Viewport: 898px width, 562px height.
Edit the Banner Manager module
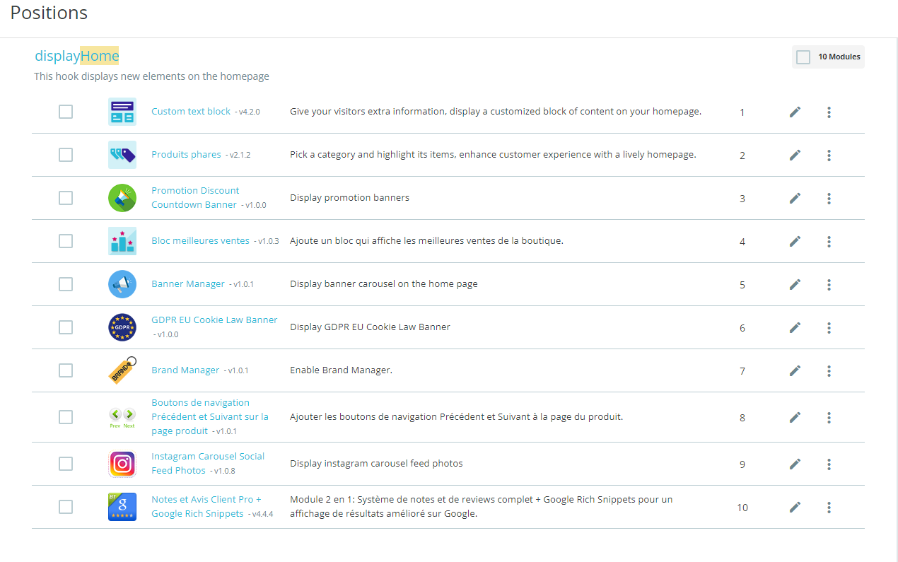795,284
